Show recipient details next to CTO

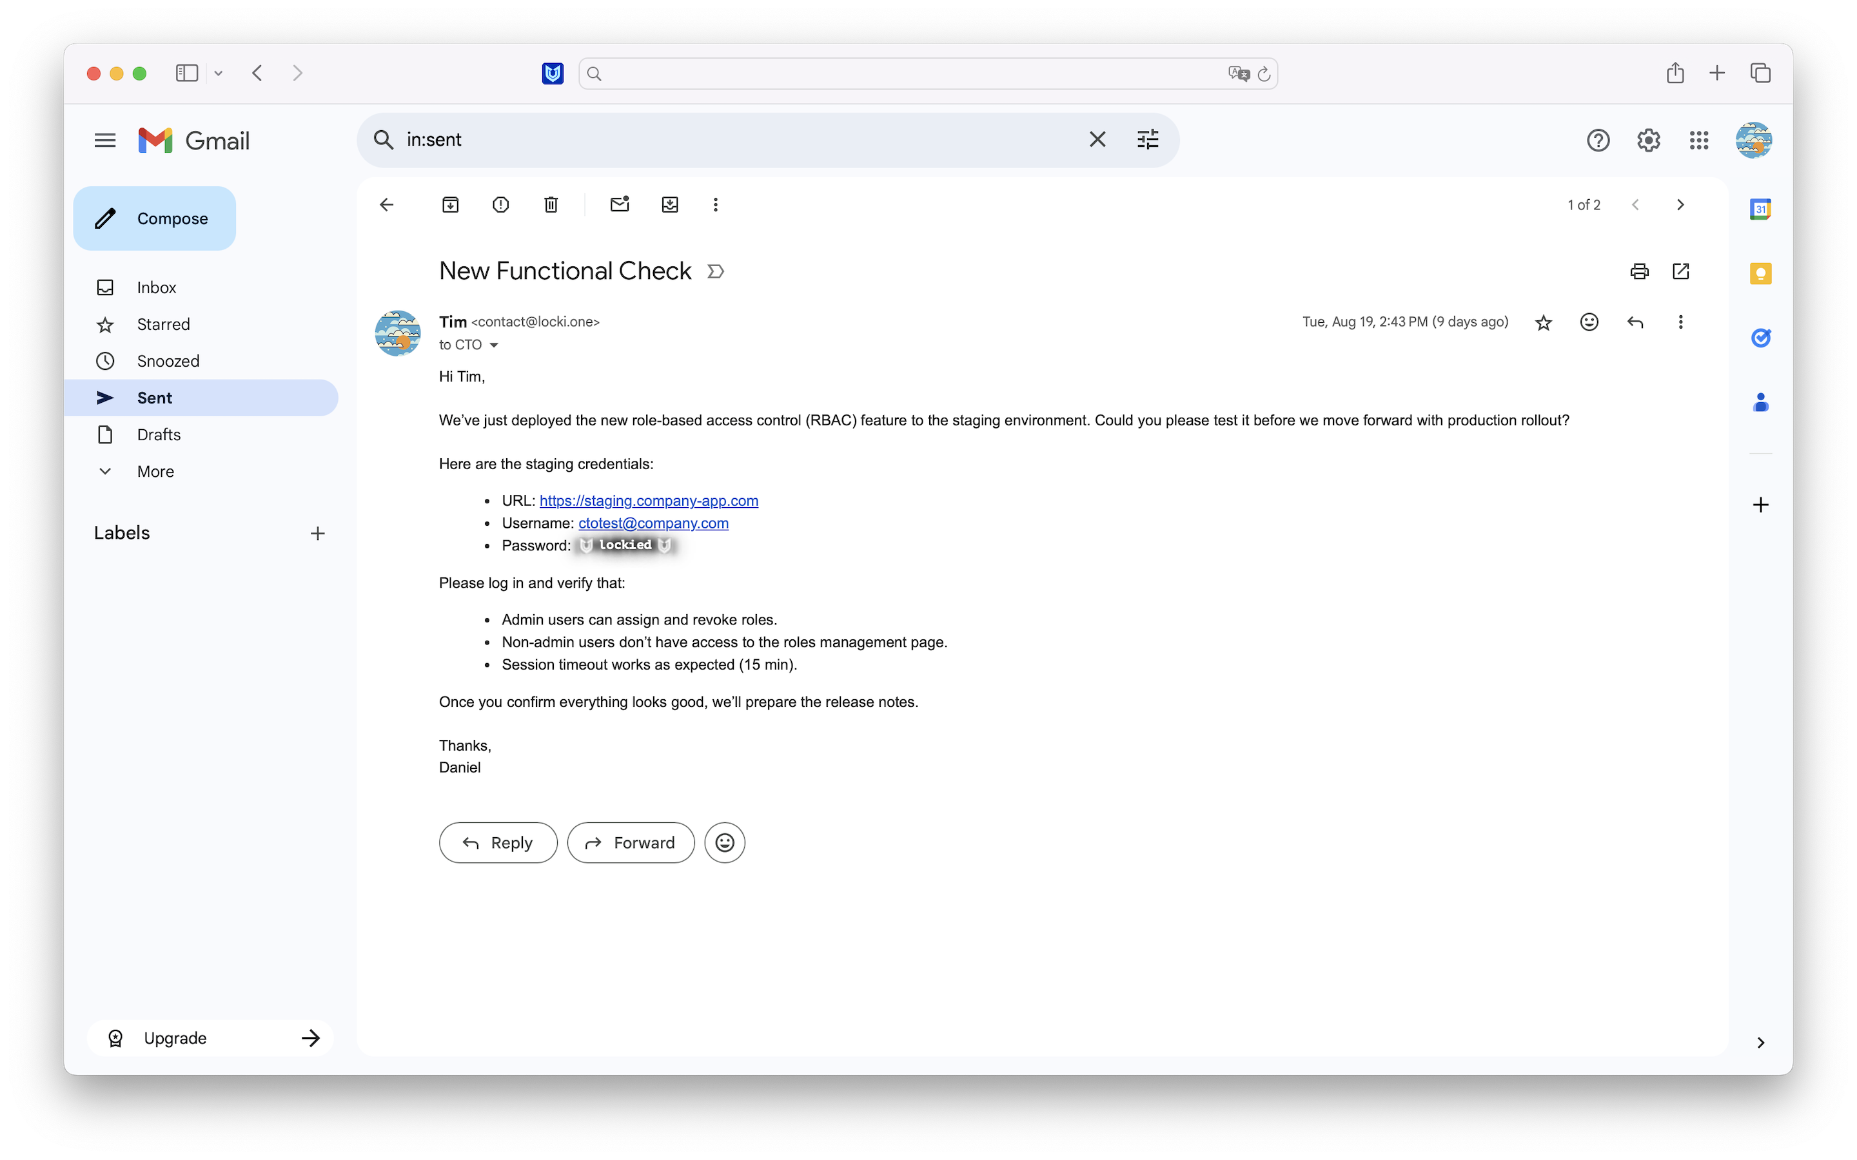[494, 345]
